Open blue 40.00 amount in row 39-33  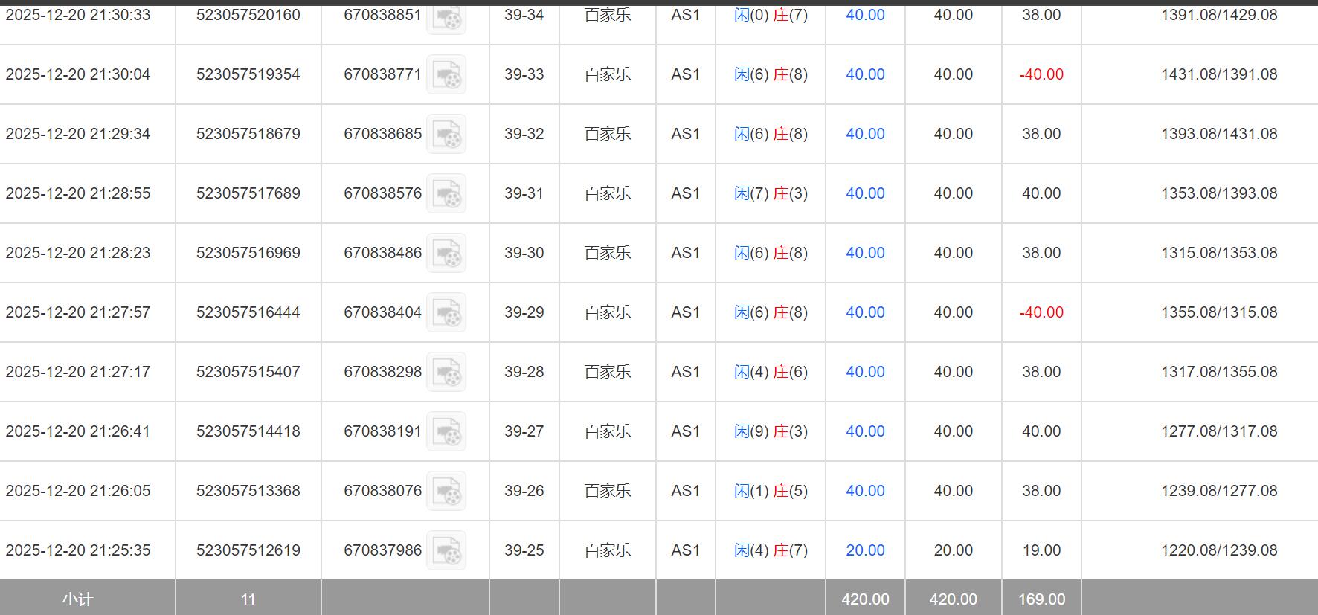point(865,74)
